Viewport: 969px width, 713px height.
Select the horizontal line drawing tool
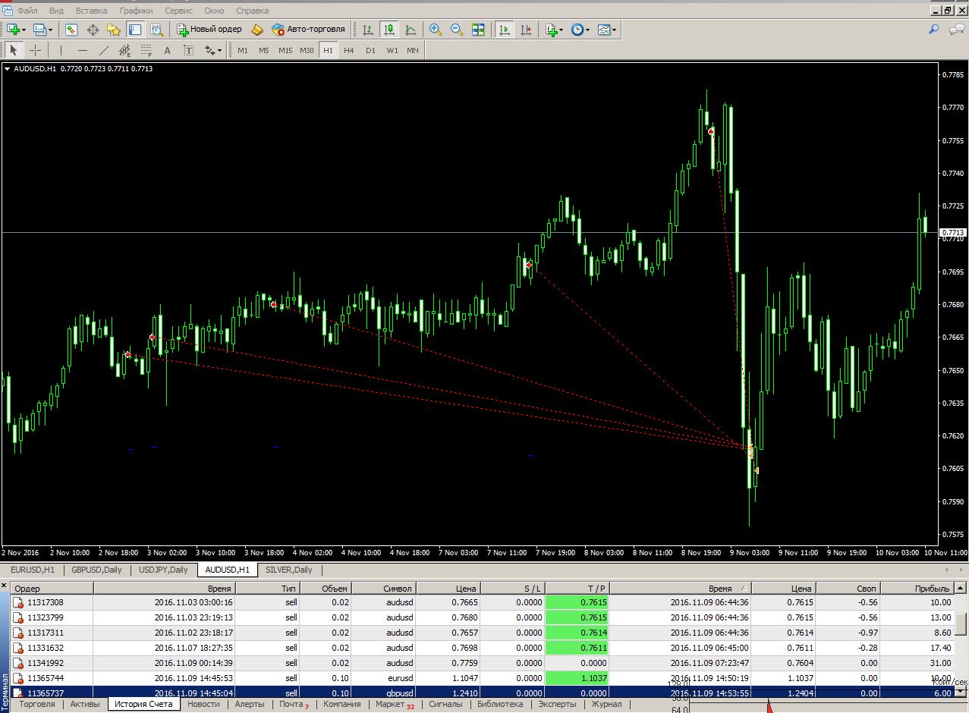(x=82, y=50)
